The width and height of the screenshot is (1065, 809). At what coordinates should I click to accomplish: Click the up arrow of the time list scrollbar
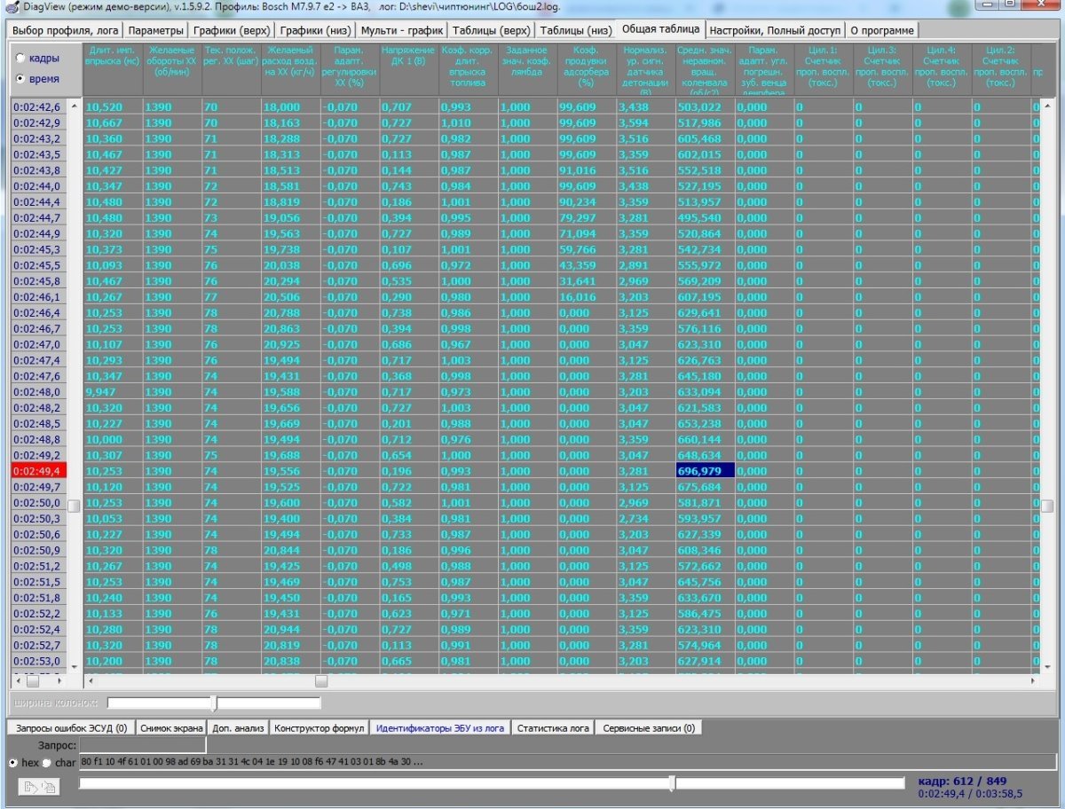click(74, 106)
